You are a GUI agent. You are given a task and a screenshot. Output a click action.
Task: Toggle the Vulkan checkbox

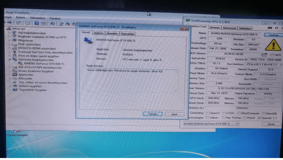[x=208, y=118]
